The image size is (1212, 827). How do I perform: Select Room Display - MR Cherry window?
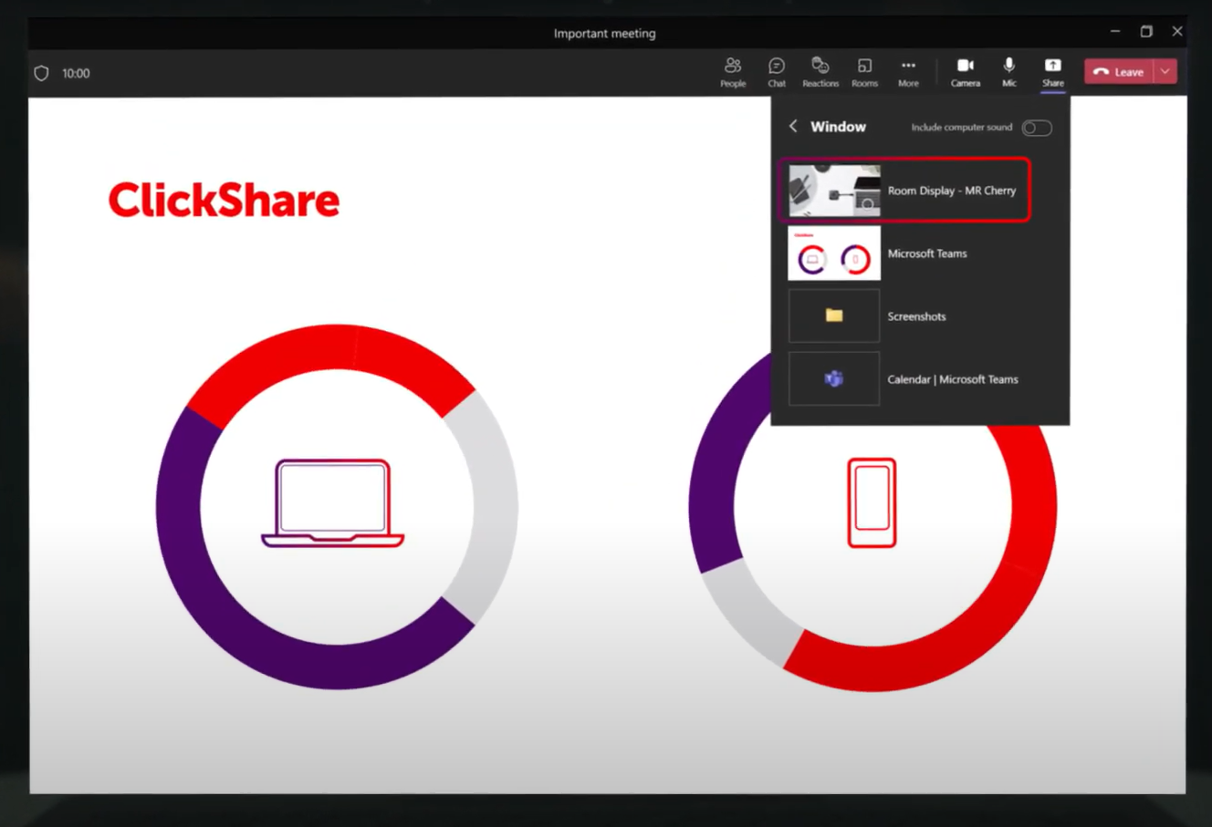(x=904, y=190)
